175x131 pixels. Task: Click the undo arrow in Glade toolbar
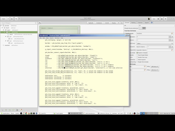pos(16,19)
